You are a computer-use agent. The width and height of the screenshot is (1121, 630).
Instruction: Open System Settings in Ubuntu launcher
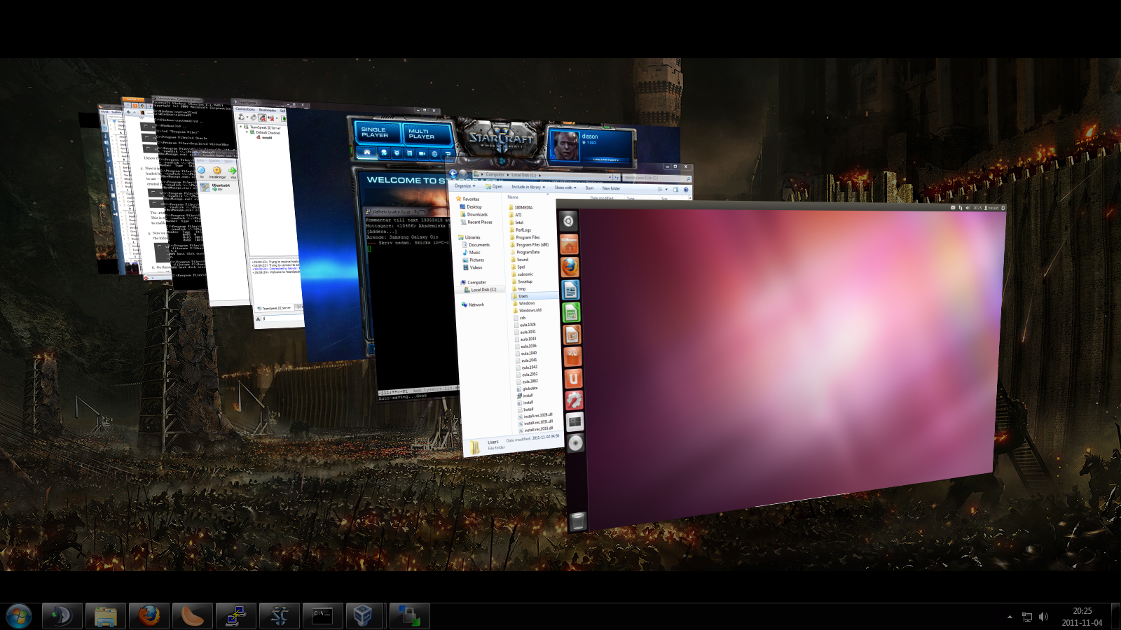click(x=574, y=400)
